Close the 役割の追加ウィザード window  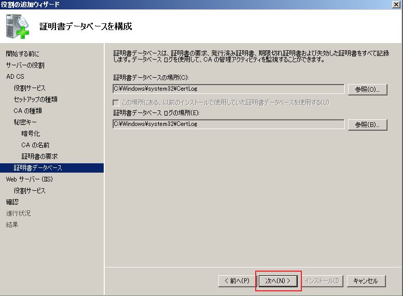click(396, 4)
